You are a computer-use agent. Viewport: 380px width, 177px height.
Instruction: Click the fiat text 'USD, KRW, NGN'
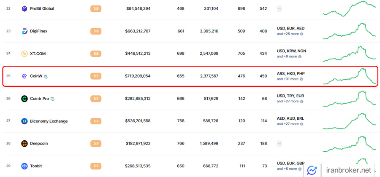[x=290, y=51]
